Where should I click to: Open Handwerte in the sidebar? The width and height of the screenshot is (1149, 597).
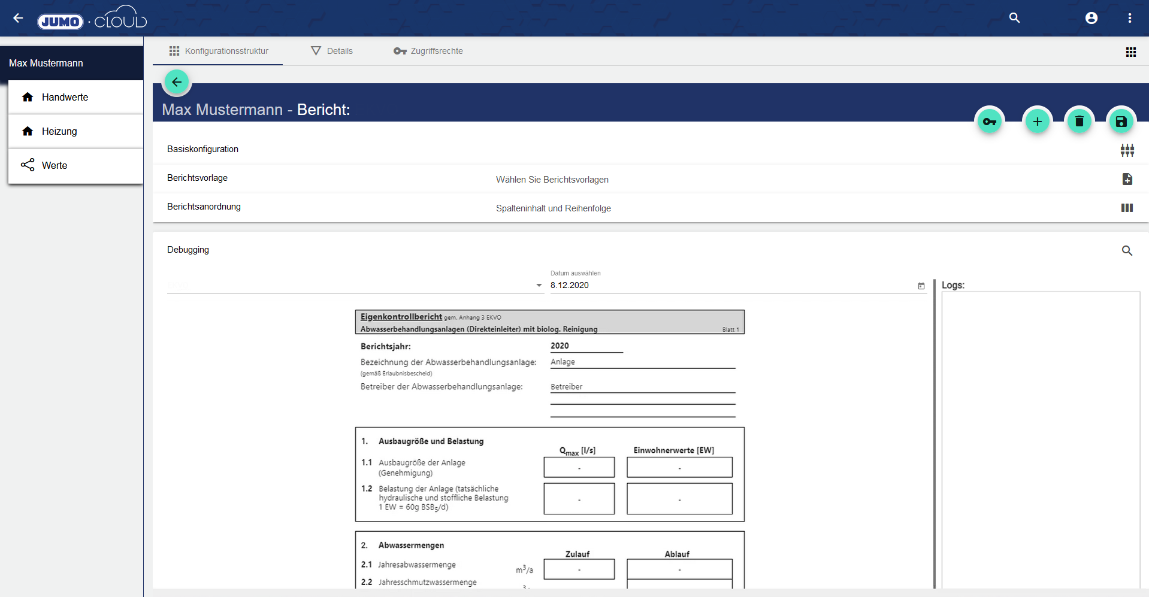coord(65,97)
